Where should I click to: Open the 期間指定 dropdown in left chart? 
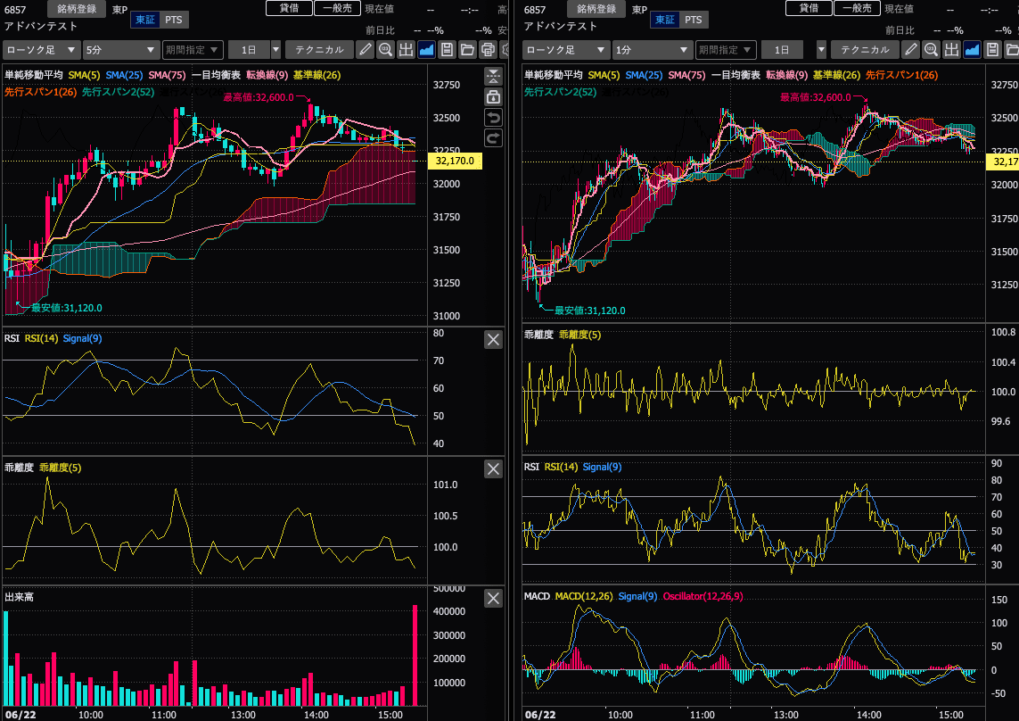point(193,49)
